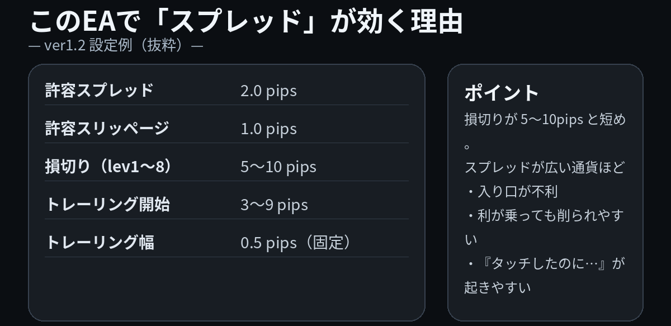Image resolution: width=671 pixels, height=326 pixels.
Task: Select the 'トレーリング開始' row label
Action: (x=107, y=205)
